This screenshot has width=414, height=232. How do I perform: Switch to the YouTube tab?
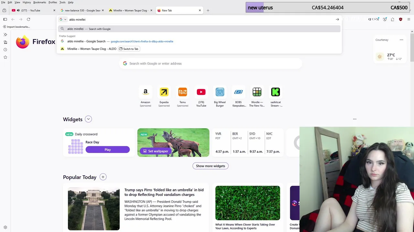33,10
